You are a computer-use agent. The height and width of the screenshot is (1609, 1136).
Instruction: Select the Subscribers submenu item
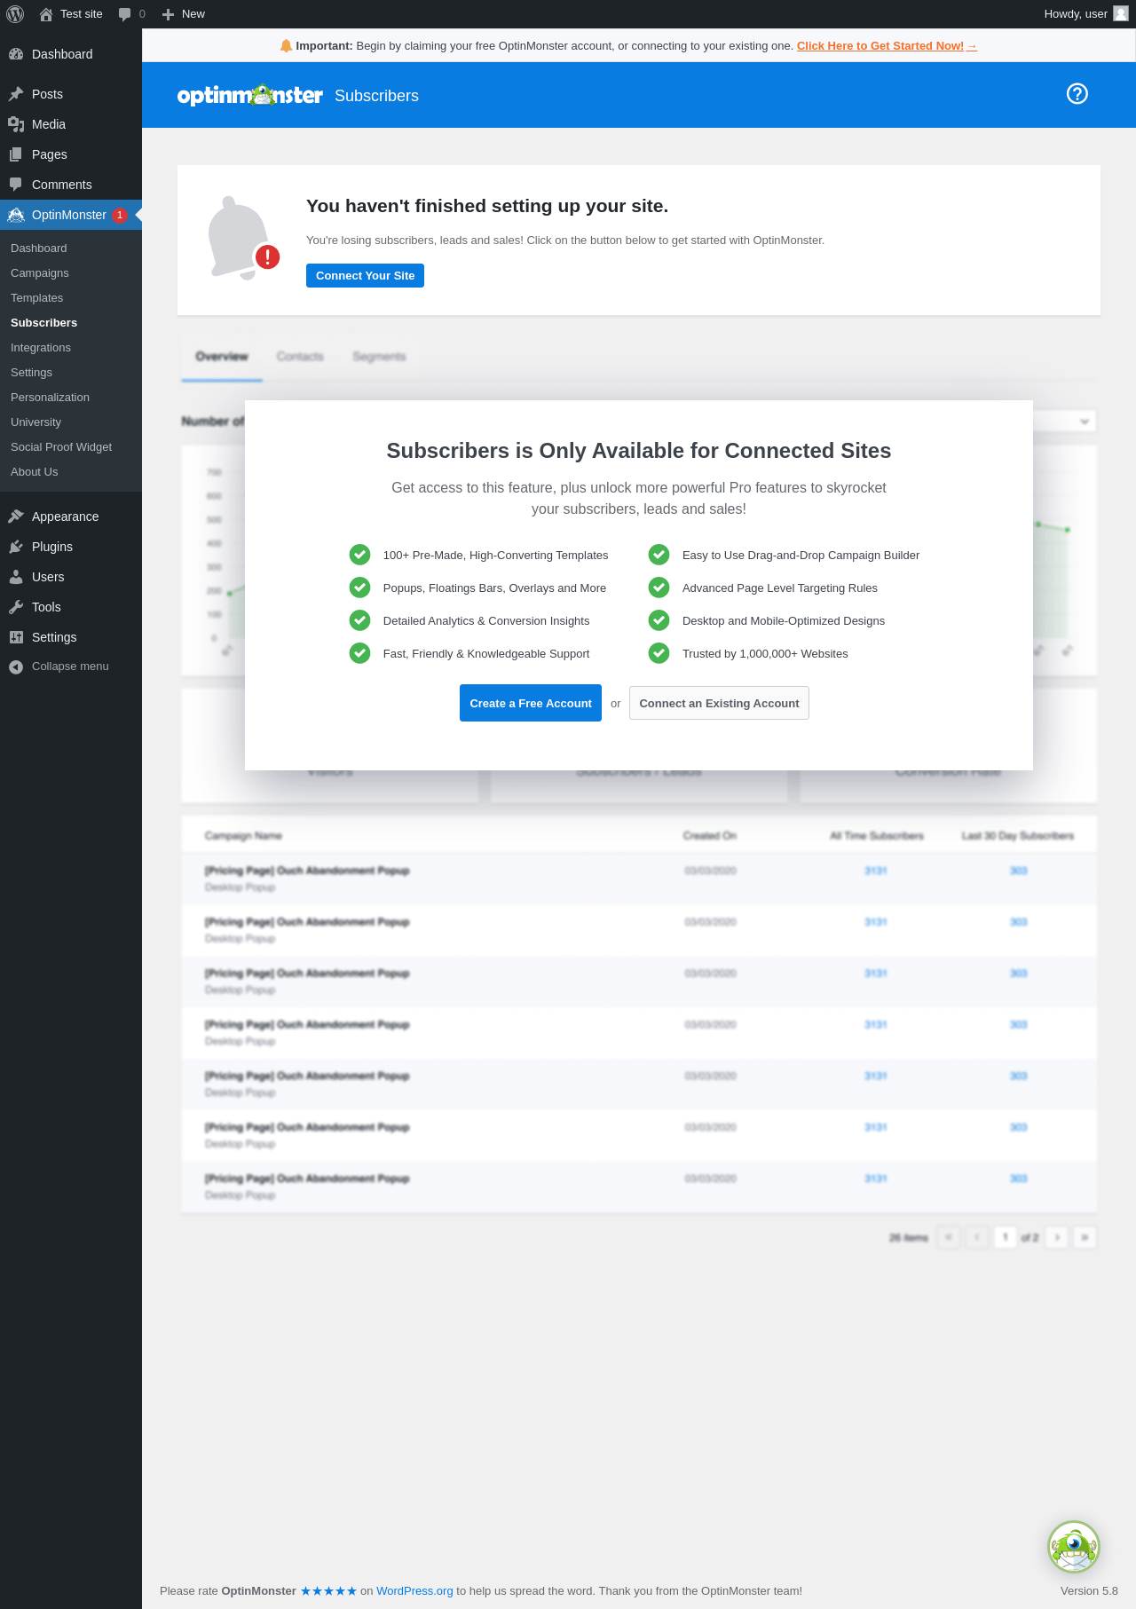[x=44, y=323]
